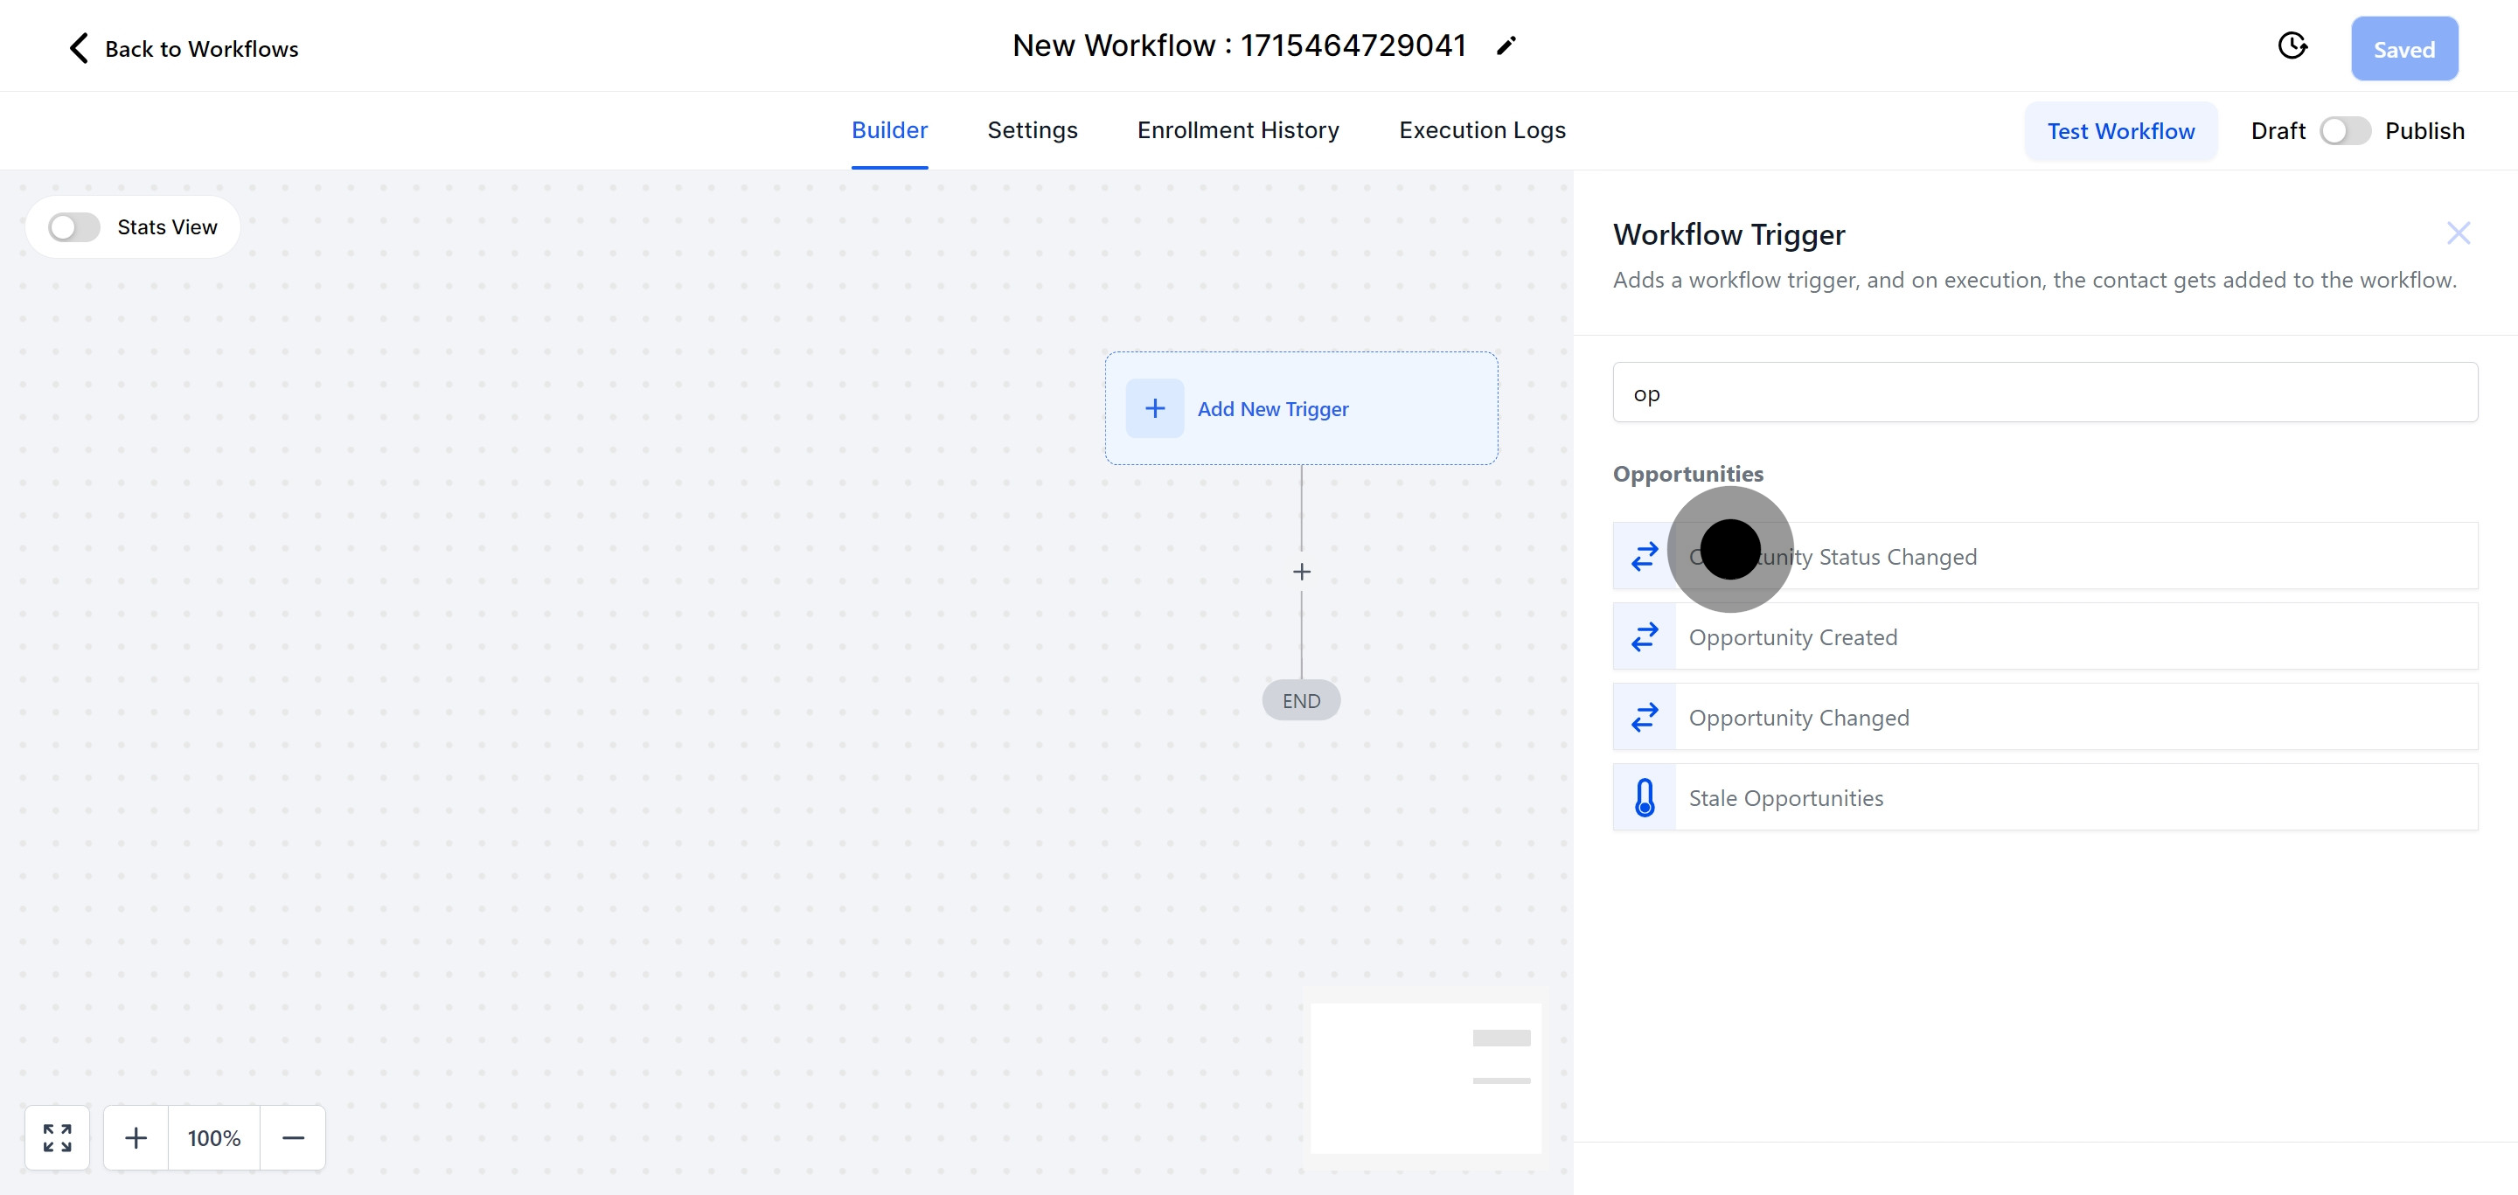
Task: Open the Enrollment History tab
Action: click(x=1237, y=130)
